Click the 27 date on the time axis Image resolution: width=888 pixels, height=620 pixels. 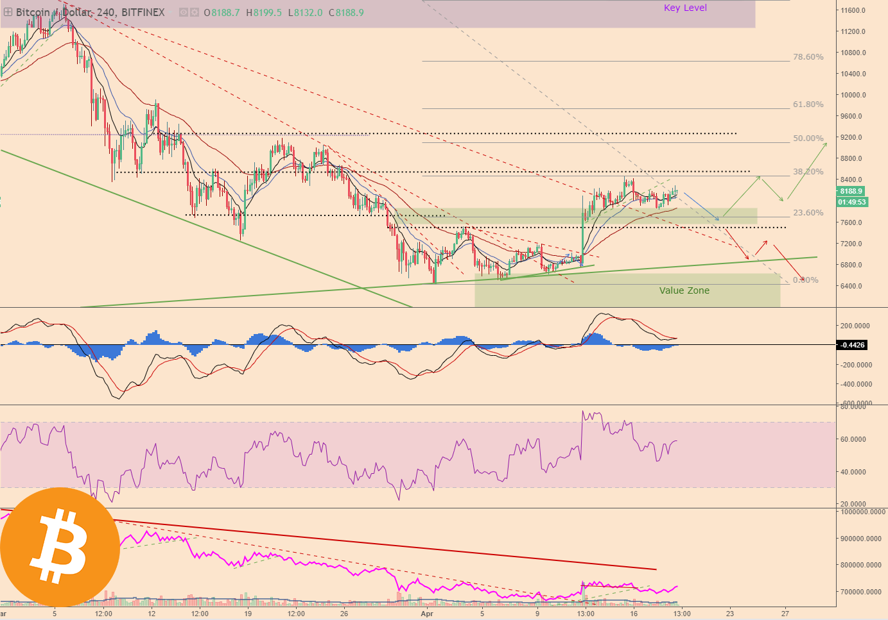click(x=785, y=614)
